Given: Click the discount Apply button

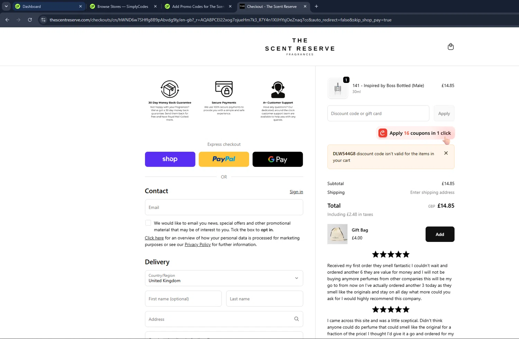Looking at the screenshot, I should tap(444, 113).
